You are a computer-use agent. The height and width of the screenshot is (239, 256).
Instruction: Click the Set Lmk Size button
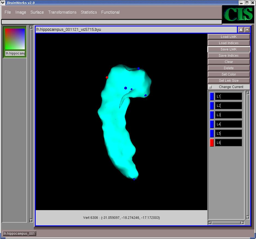(x=228, y=81)
